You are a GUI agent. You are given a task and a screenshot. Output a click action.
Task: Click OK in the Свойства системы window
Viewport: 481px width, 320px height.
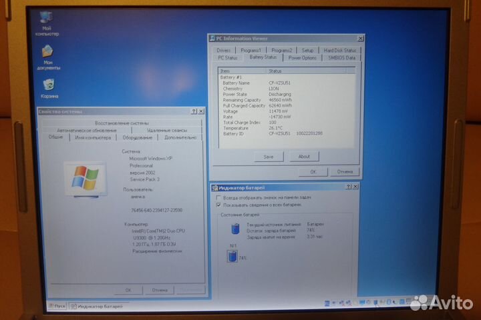[x=128, y=290]
